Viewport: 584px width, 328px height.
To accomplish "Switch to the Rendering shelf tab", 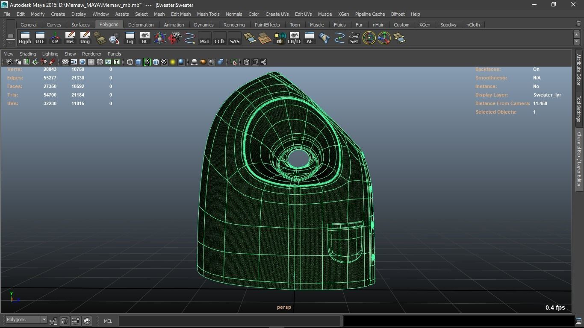I will point(234,25).
